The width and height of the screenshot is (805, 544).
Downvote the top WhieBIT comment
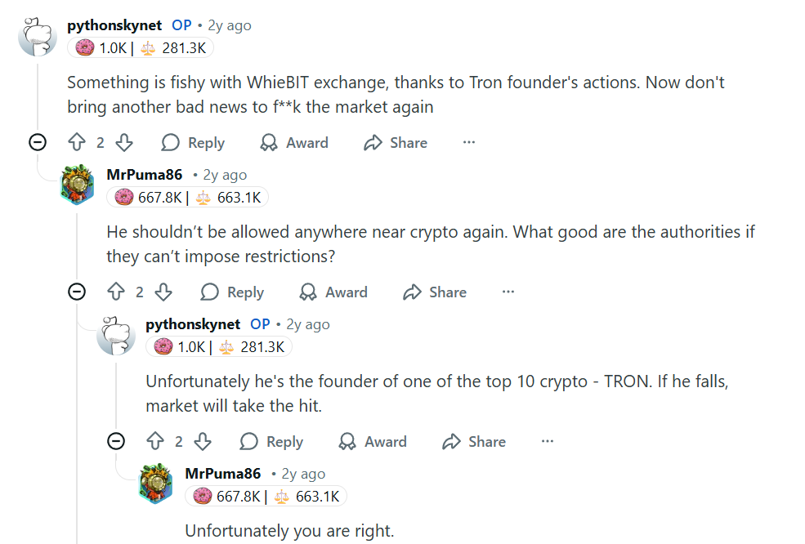pyautogui.click(x=123, y=142)
